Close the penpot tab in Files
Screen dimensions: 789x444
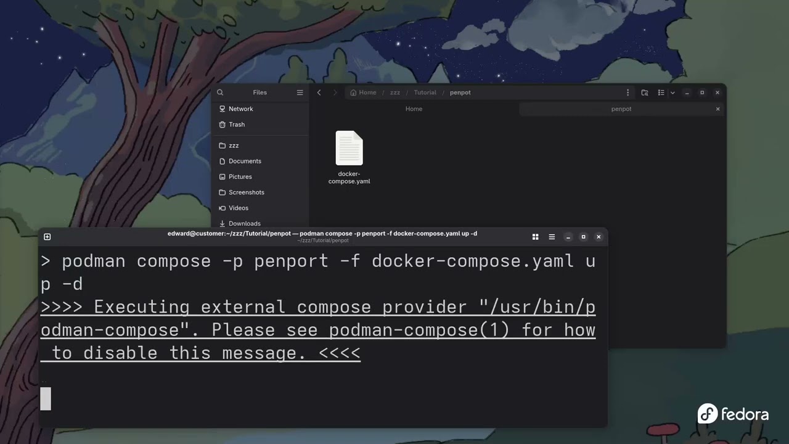point(717,109)
